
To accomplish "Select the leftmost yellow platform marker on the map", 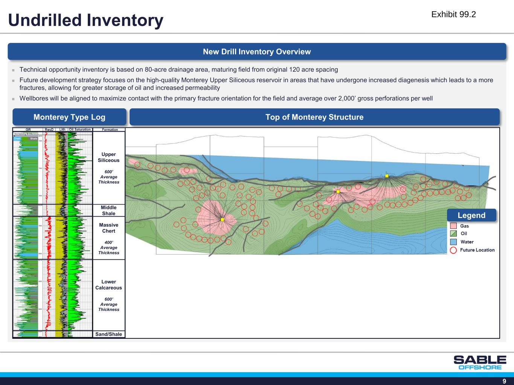I will tap(222, 220).
